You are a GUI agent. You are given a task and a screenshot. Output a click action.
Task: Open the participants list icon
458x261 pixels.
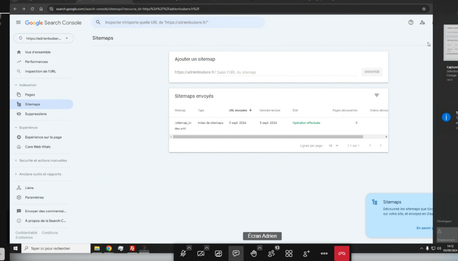pos(271,253)
